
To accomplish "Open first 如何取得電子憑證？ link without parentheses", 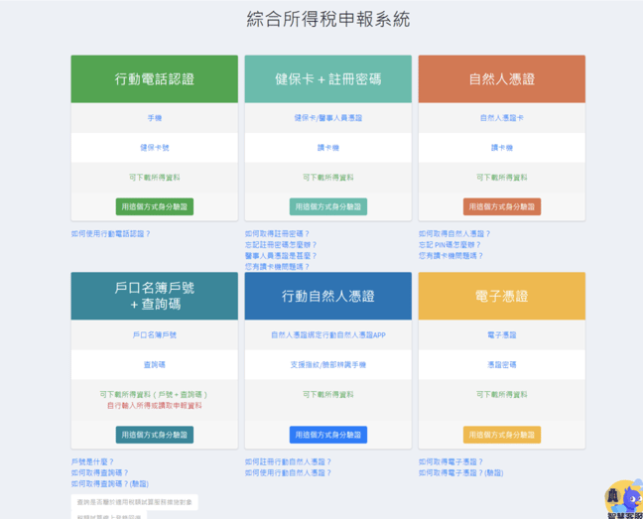I will coord(450,461).
